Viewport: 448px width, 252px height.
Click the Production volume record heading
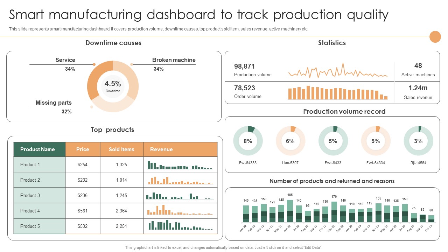[x=344, y=111]
